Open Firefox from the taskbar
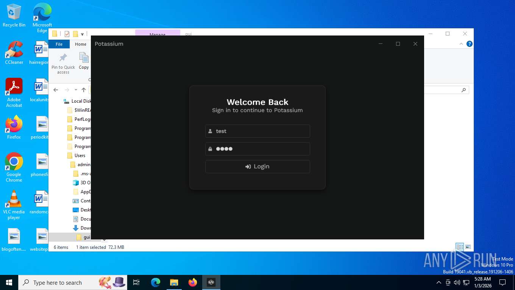515x290 pixels. pos(193,282)
